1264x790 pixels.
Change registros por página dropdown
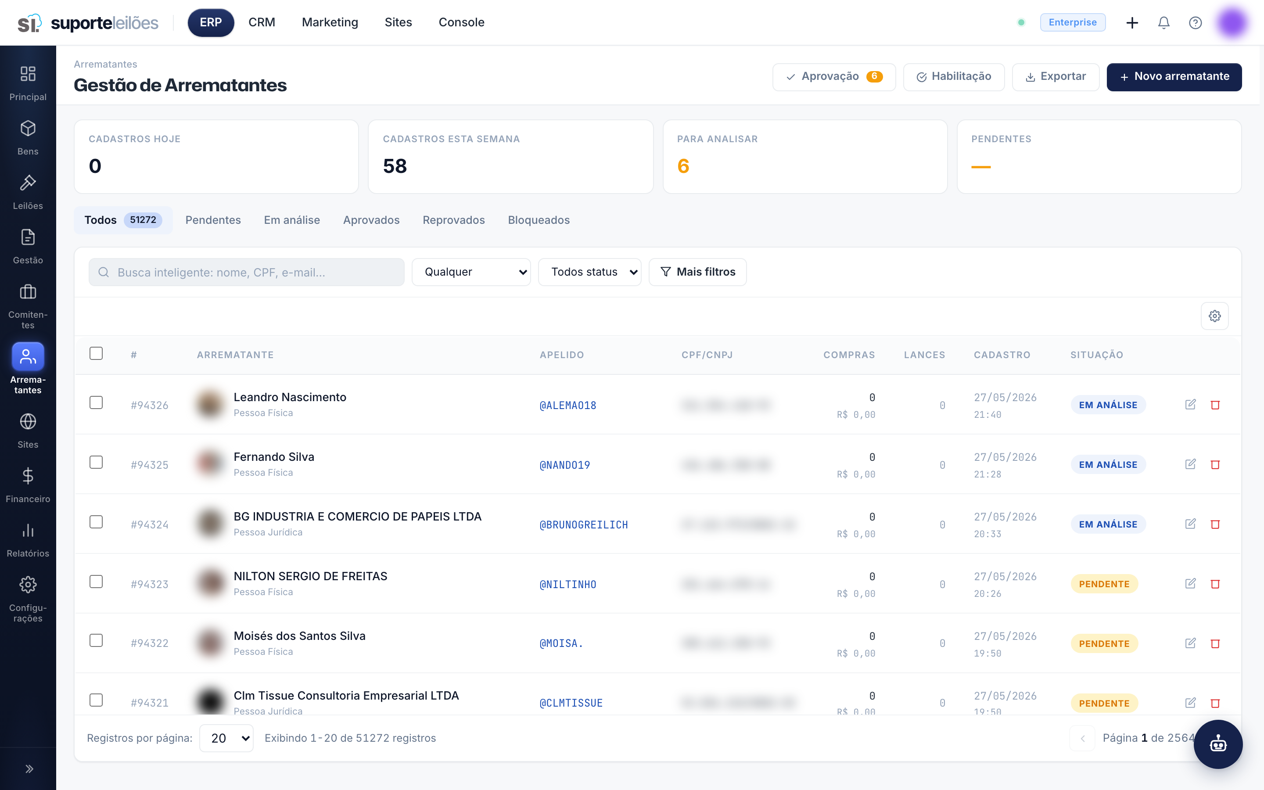coord(226,738)
